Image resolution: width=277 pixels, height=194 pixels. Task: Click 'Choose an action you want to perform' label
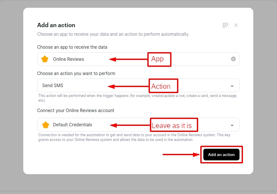76,73
